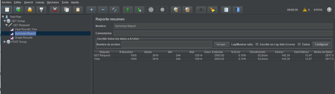Viewport: 335px width, 94px height.
Task: Click the Navegar button
Action: click(222, 44)
